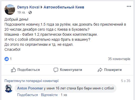Click the blue like reaction icon

pos(7,59)
